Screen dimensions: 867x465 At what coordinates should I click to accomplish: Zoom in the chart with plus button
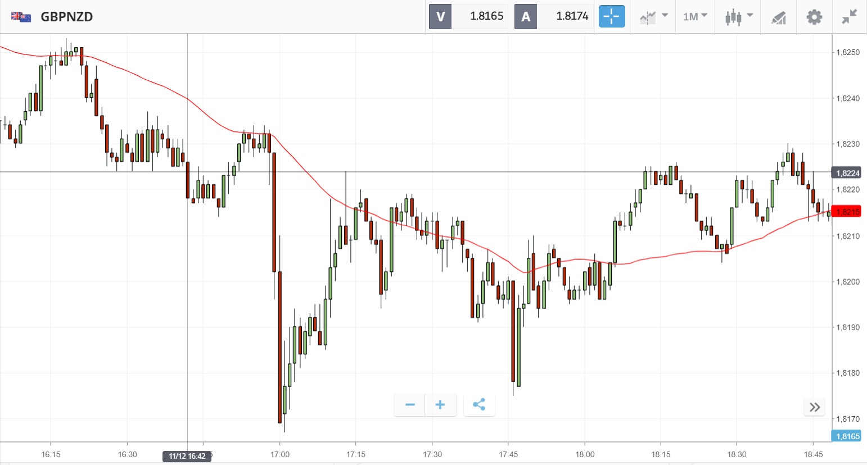point(440,405)
